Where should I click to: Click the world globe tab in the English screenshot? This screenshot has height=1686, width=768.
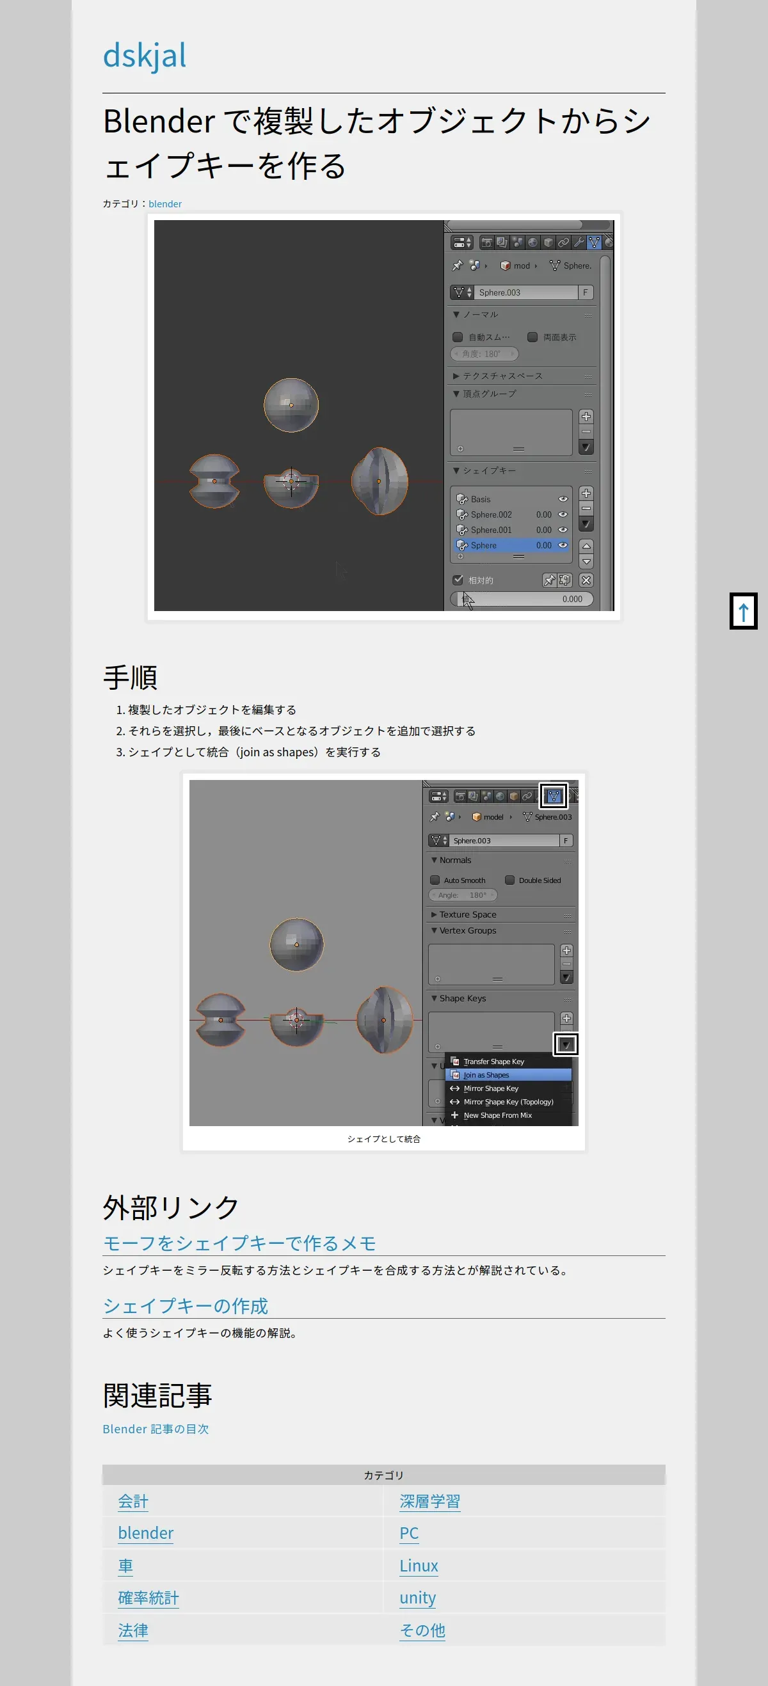pyautogui.click(x=500, y=797)
